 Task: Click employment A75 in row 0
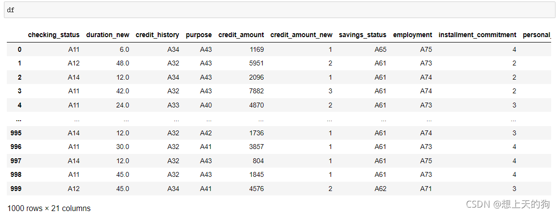tap(426, 49)
